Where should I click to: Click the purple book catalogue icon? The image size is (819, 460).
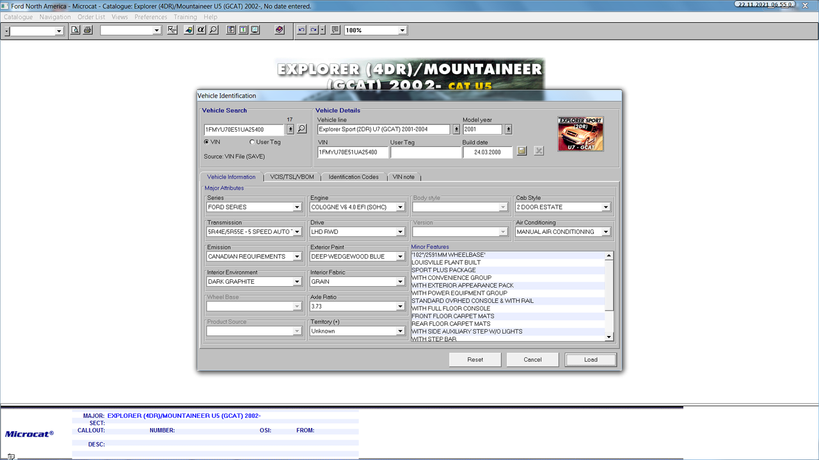click(279, 30)
